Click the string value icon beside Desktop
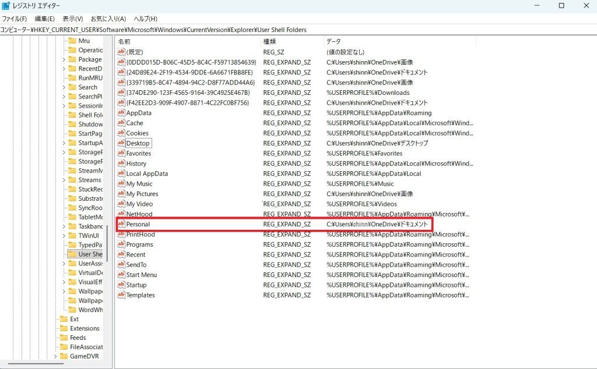The height and width of the screenshot is (369, 597). [x=121, y=143]
